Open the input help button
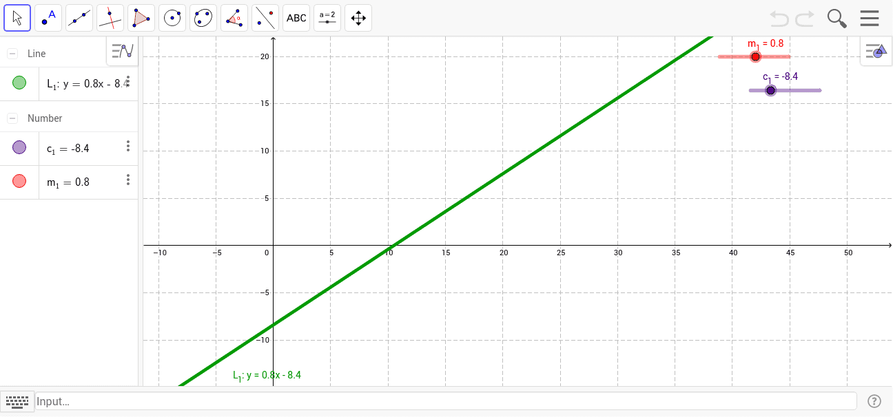The height and width of the screenshot is (417, 893). pyautogui.click(x=874, y=401)
